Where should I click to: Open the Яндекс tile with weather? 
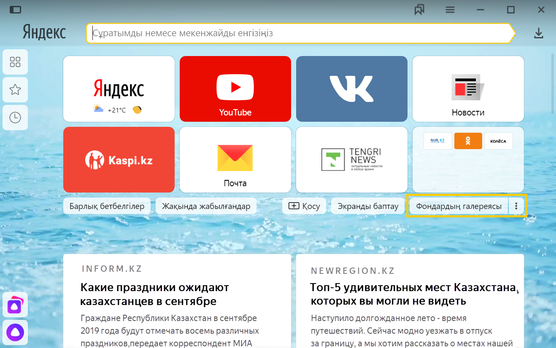[119, 89]
